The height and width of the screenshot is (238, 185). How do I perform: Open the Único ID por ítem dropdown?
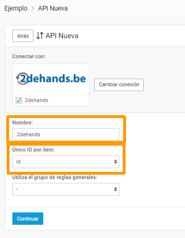tap(66, 162)
